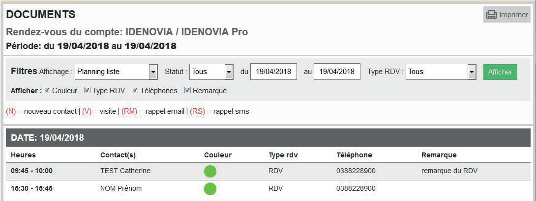Image resolution: width=536 pixels, height=201 pixels.
Task: Click the 'du' start date field
Action: pos(273,72)
